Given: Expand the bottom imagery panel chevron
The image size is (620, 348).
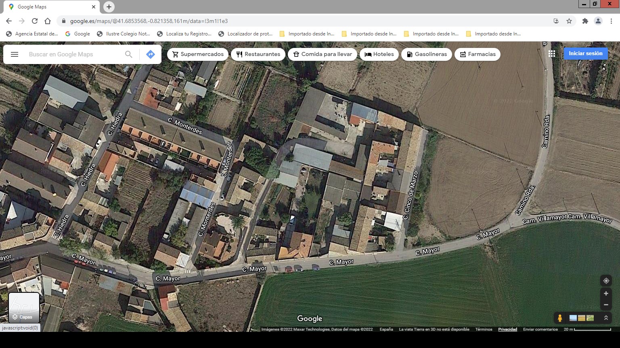Looking at the screenshot, I should point(606,318).
